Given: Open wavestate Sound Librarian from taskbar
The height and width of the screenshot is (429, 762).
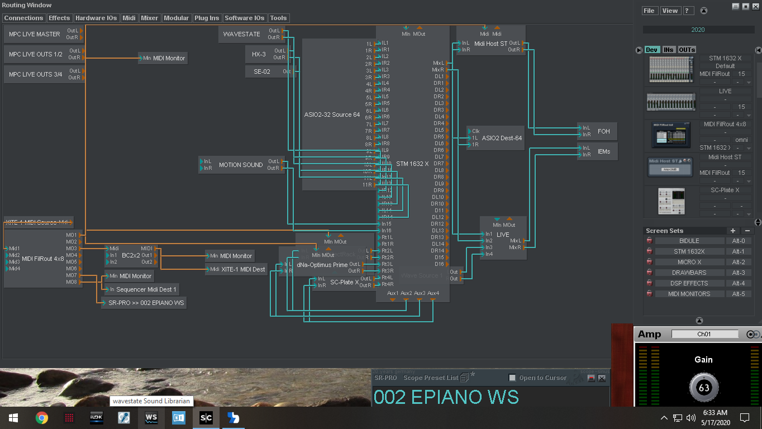Looking at the screenshot, I should [x=151, y=418].
